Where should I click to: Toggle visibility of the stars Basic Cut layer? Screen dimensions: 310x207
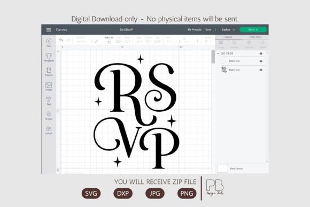point(261,61)
